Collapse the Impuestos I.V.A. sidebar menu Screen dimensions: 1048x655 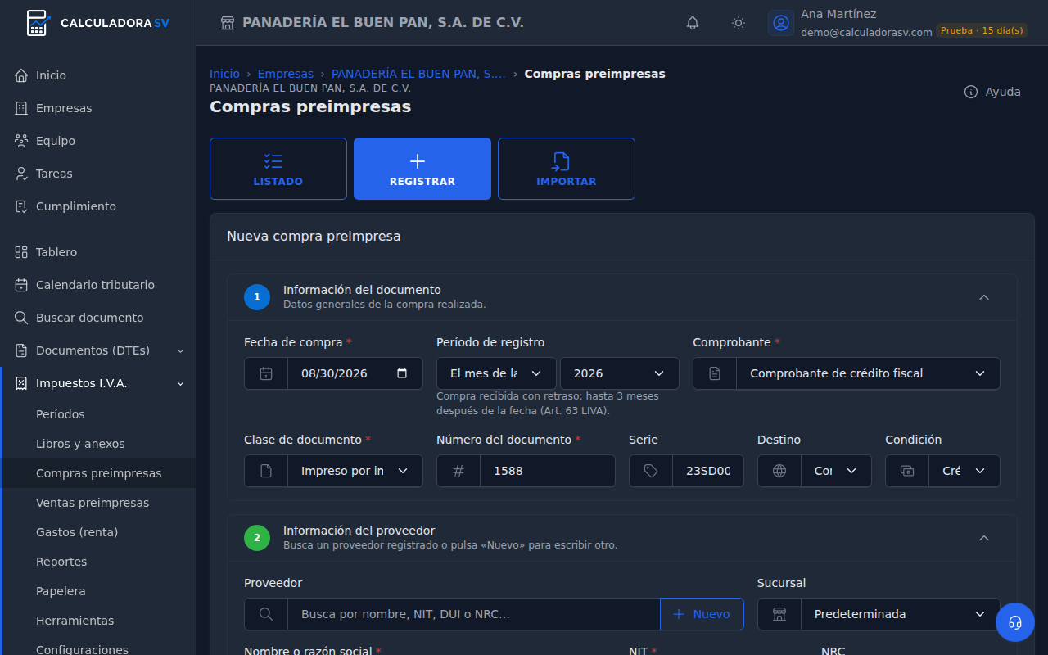(x=100, y=383)
